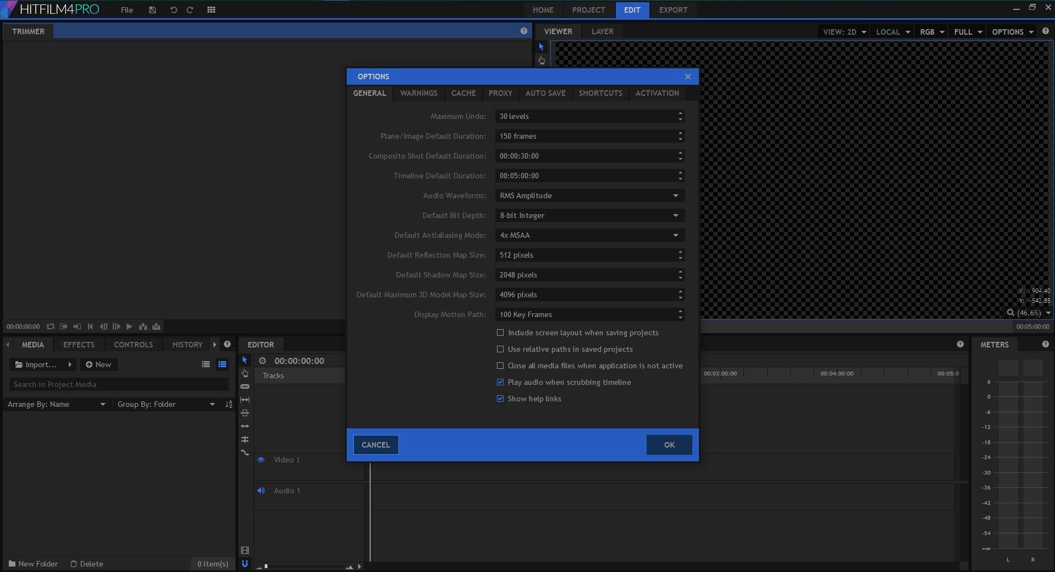Screen dimensions: 1055x572
Task: Click Delete in the Media panel
Action: (x=87, y=564)
